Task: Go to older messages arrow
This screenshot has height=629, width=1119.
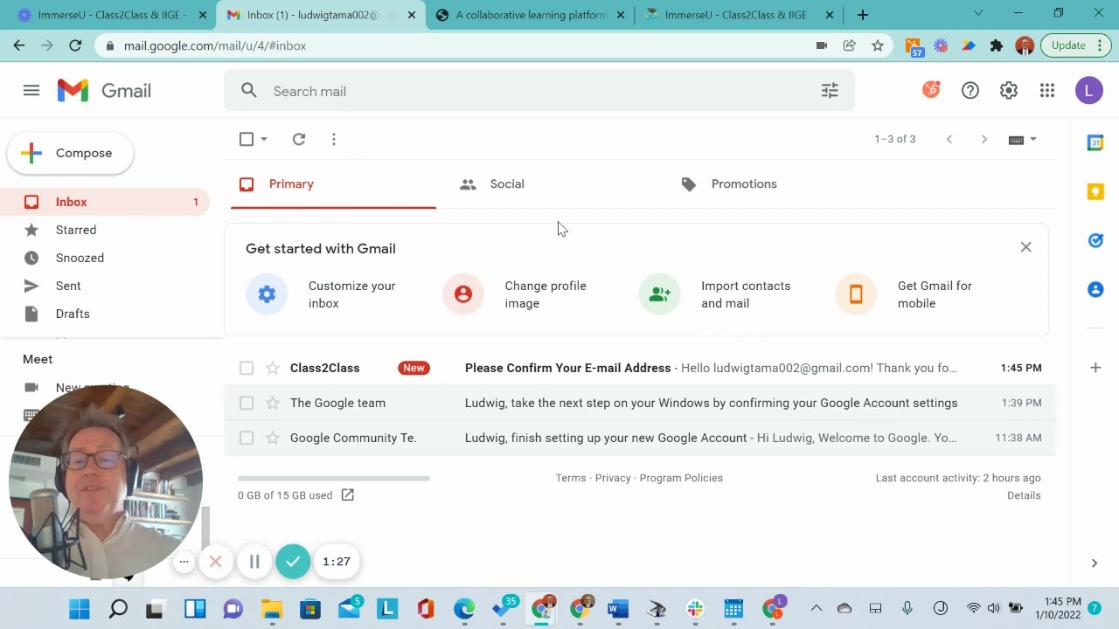Action: [x=984, y=139]
